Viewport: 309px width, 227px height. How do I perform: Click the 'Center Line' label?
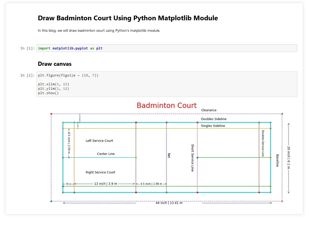coord(106,154)
